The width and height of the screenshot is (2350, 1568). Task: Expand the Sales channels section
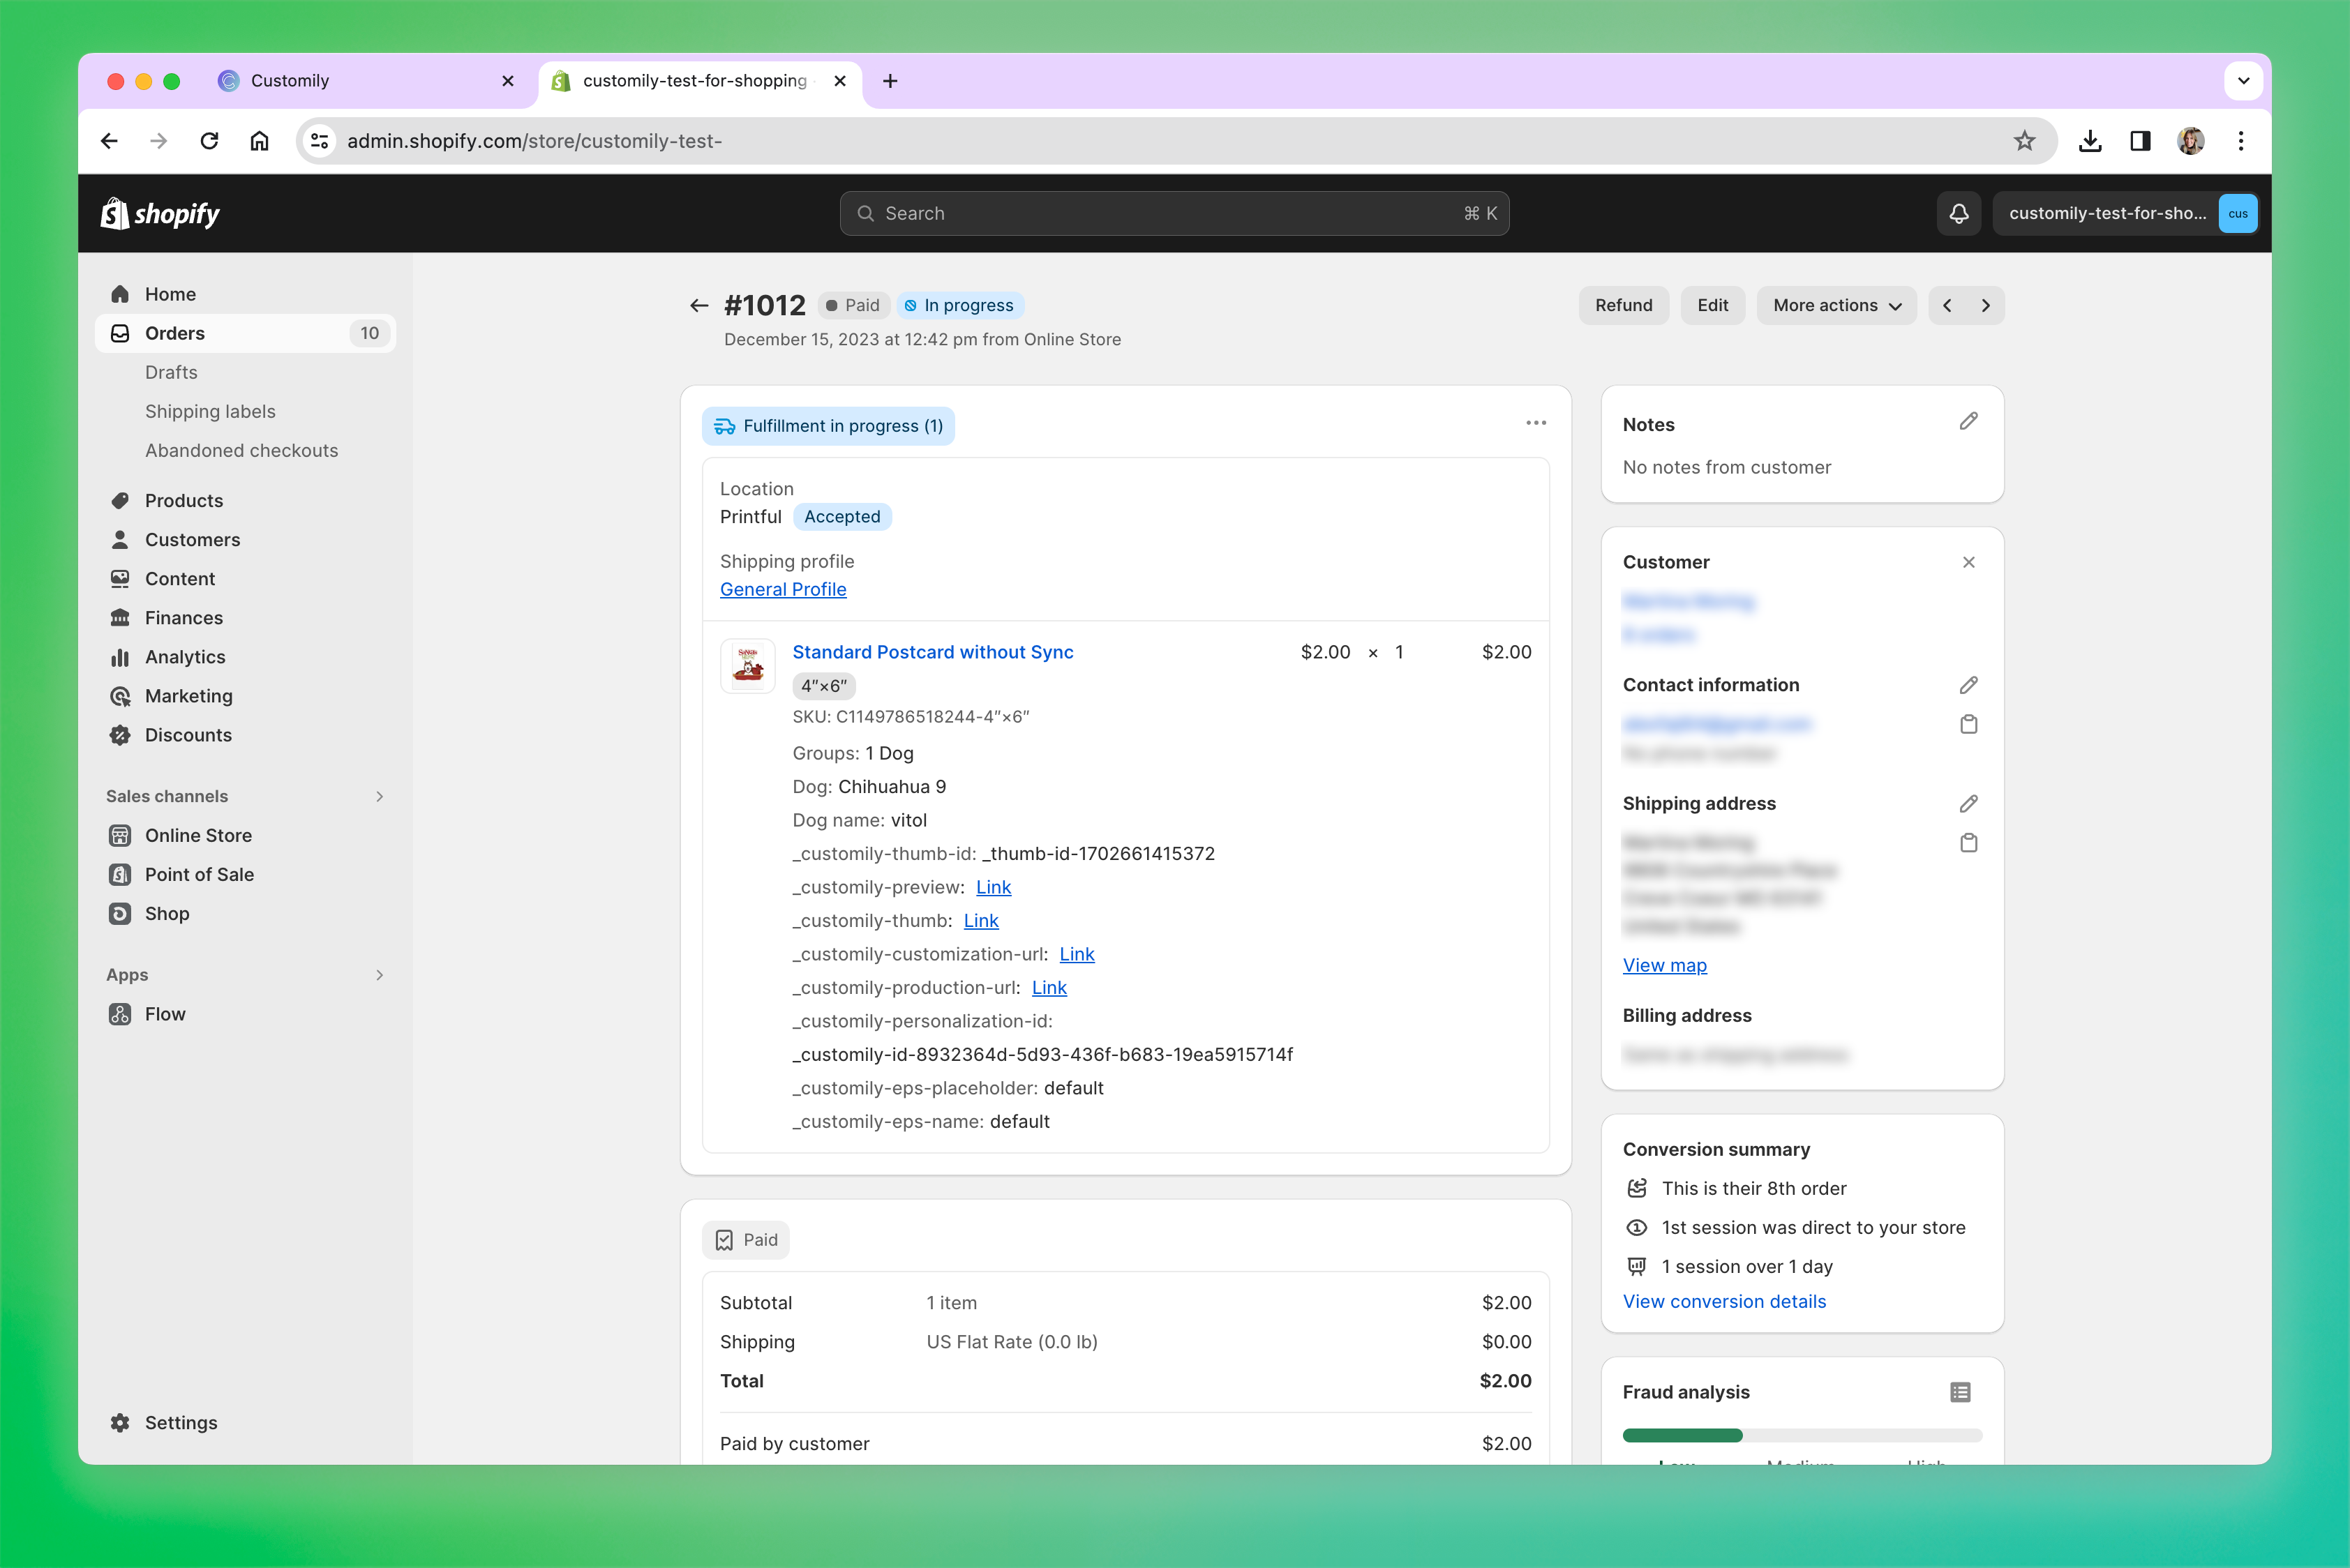click(x=379, y=796)
